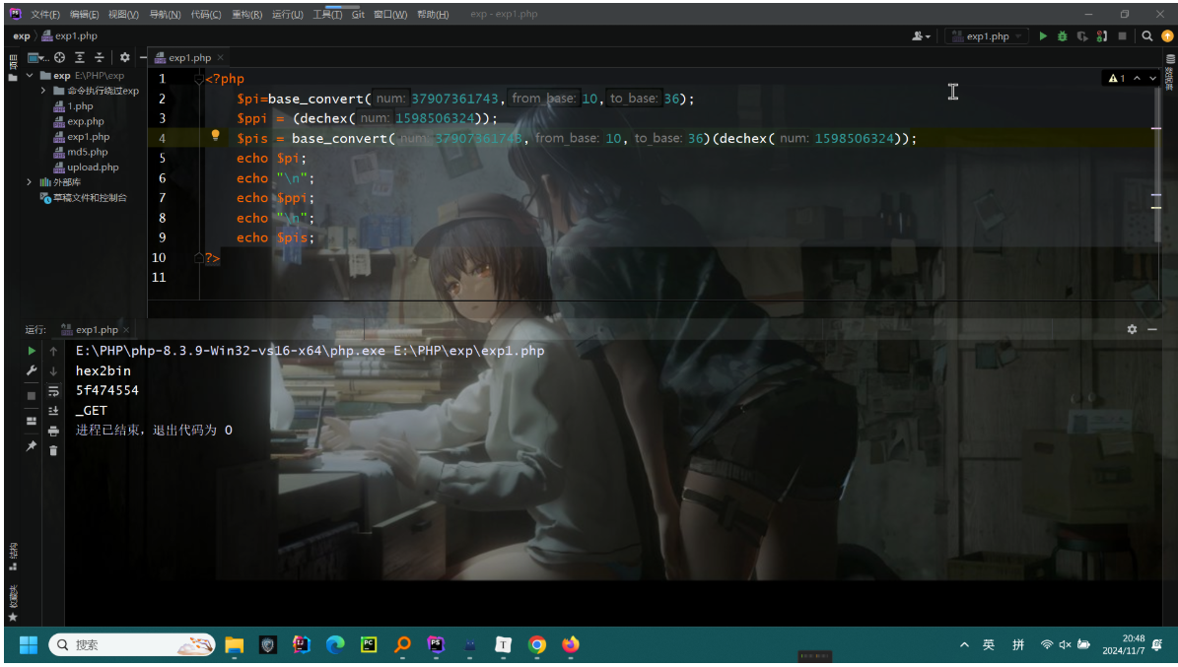Image resolution: width=1178 pixels, height=667 pixels.
Task: Open the 运行(U) menu
Action: (x=288, y=14)
